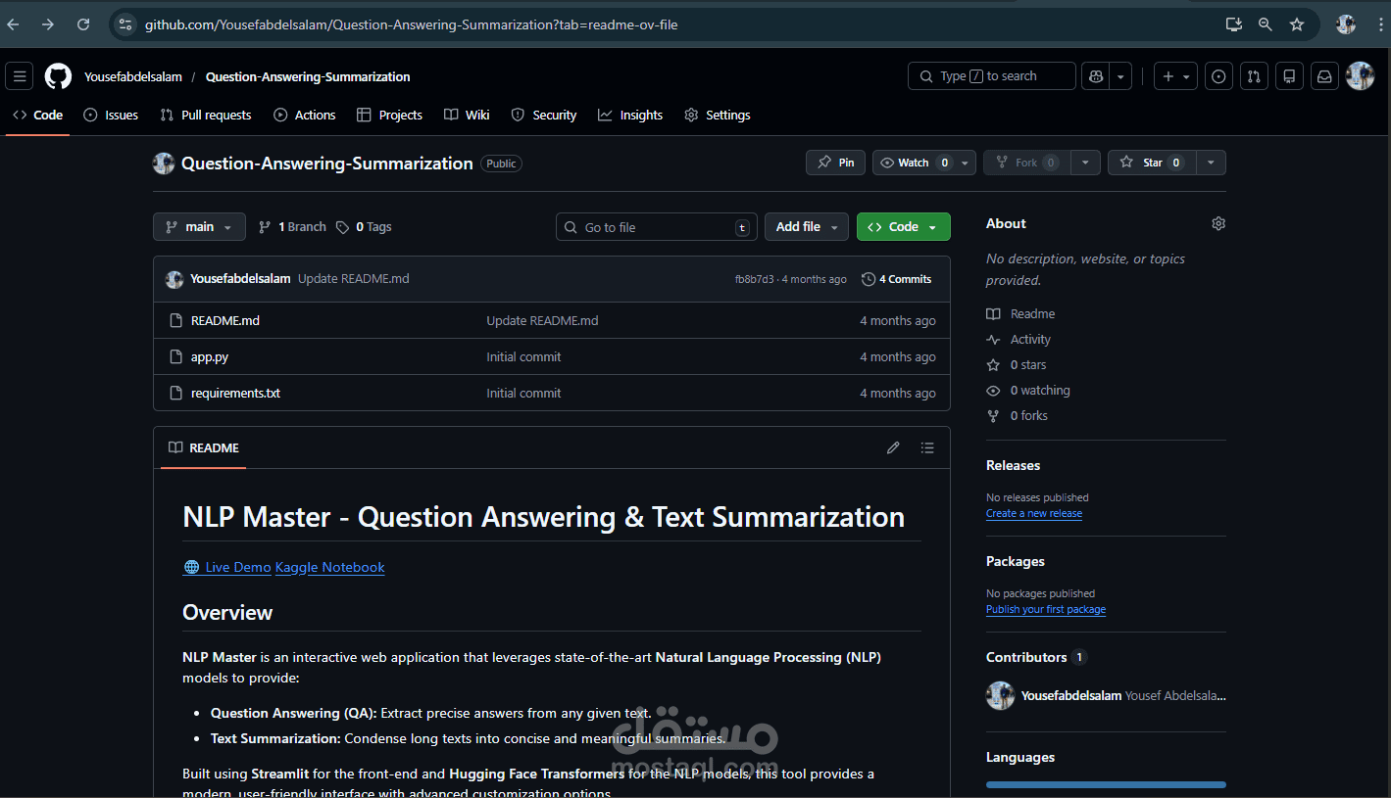View the 1 Branch link
Image resolution: width=1391 pixels, height=798 pixels.
point(292,226)
